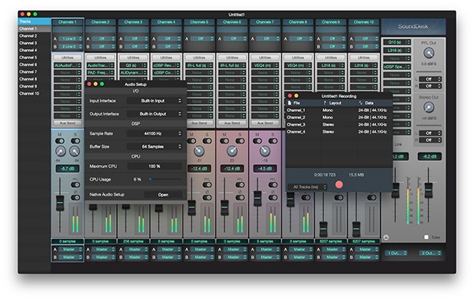Enable the Tube checkbox
Image resolution: width=474 pixels, height=300 pixels.
(x=427, y=238)
